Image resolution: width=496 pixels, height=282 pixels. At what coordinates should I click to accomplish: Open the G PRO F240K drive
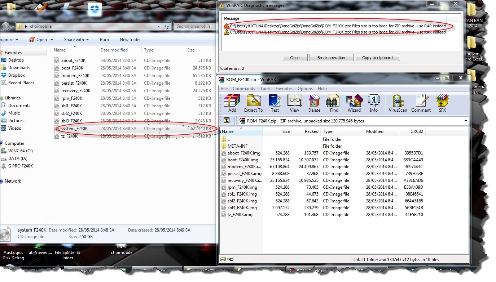click(21, 166)
